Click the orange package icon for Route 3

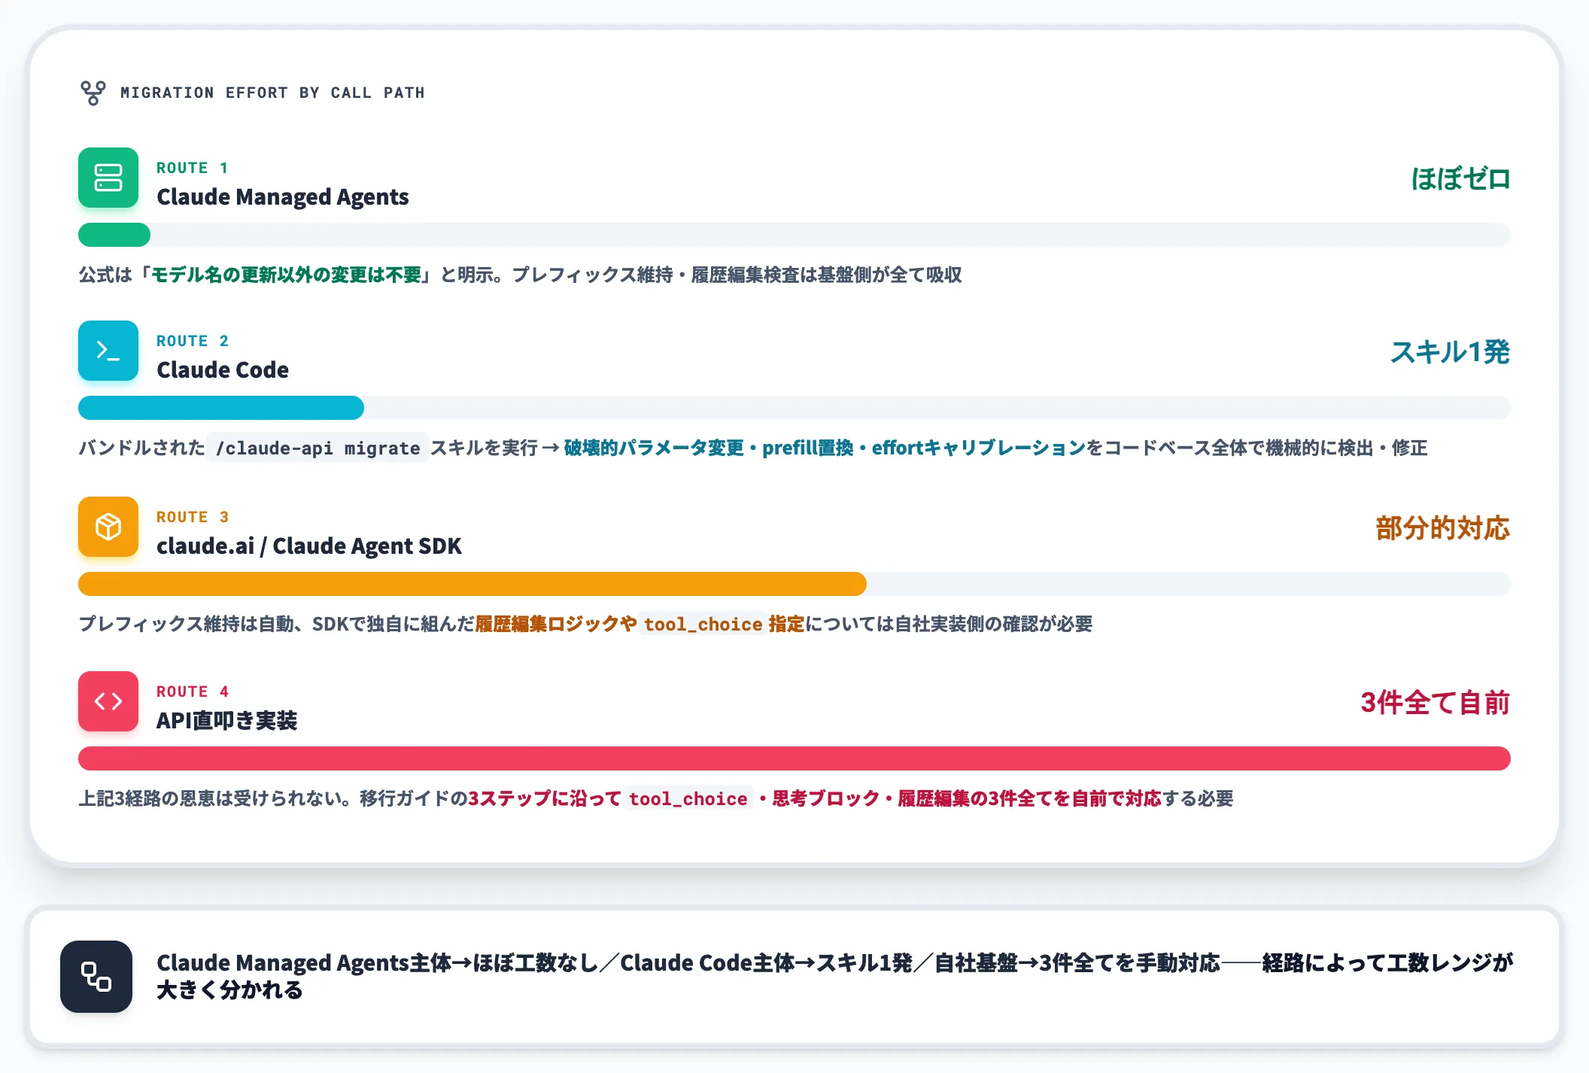tap(108, 527)
